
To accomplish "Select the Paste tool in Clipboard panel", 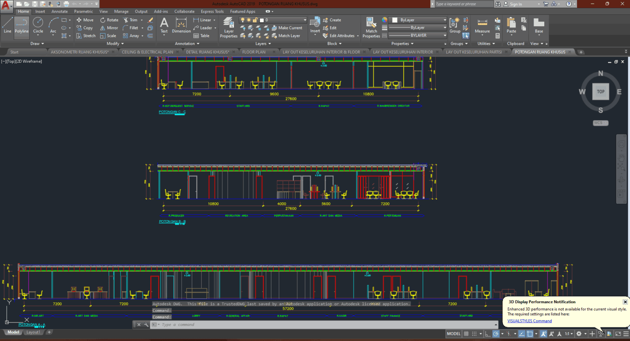I will (511, 25).
